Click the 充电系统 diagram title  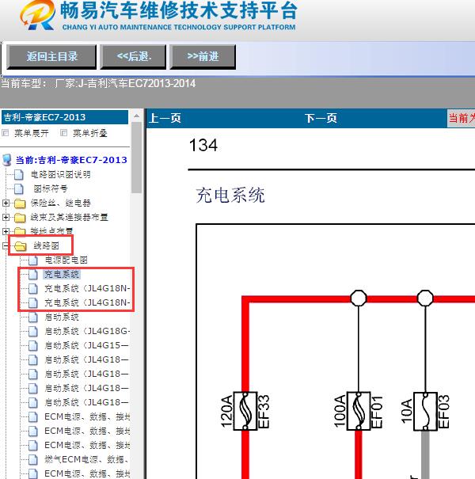click(x=230, y=196)
